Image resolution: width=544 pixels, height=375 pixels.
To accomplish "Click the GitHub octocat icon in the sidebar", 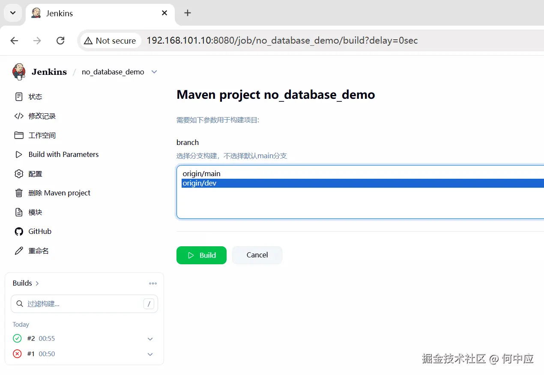I will [19, 231].
